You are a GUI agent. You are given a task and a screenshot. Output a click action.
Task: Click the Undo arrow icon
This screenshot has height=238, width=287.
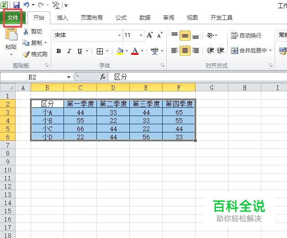tap(27, 5)
